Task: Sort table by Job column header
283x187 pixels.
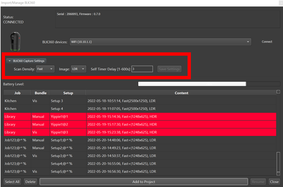Action: point(17,93)
